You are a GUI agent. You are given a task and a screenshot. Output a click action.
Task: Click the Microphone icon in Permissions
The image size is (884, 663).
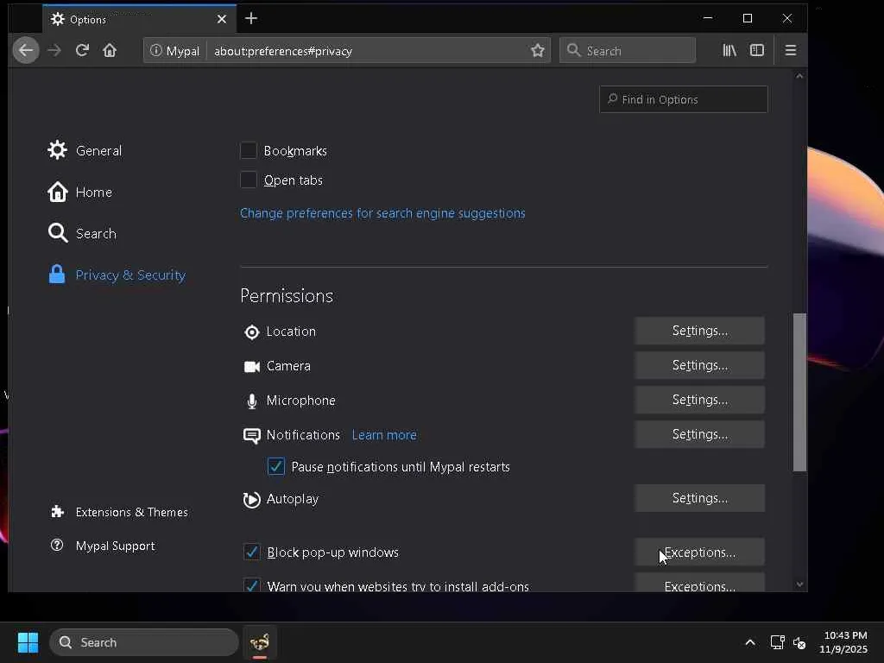click(x=251, y=401)
